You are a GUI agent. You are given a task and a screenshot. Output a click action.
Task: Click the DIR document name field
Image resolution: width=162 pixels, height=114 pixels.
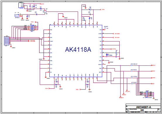tap(142, 110)
